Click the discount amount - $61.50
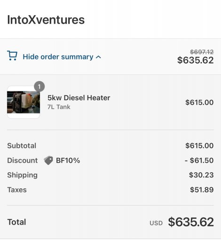 click(x=199, y=161)
